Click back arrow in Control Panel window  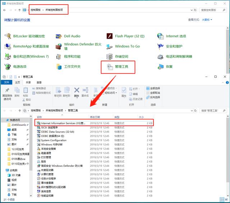click(5, 10)
